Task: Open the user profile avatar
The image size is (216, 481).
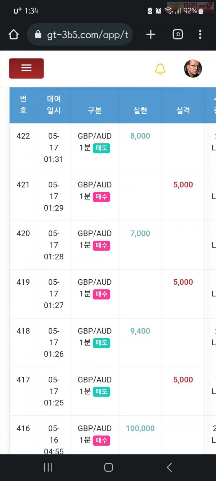Action: pyautogui.click(x=193, y=69)
